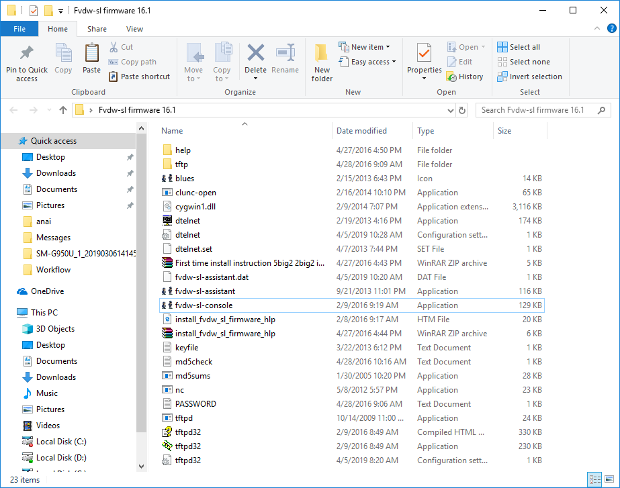620x488 pixels.
Task: Click the Paste clipboard icon
Action: click(x=92, y=53)
